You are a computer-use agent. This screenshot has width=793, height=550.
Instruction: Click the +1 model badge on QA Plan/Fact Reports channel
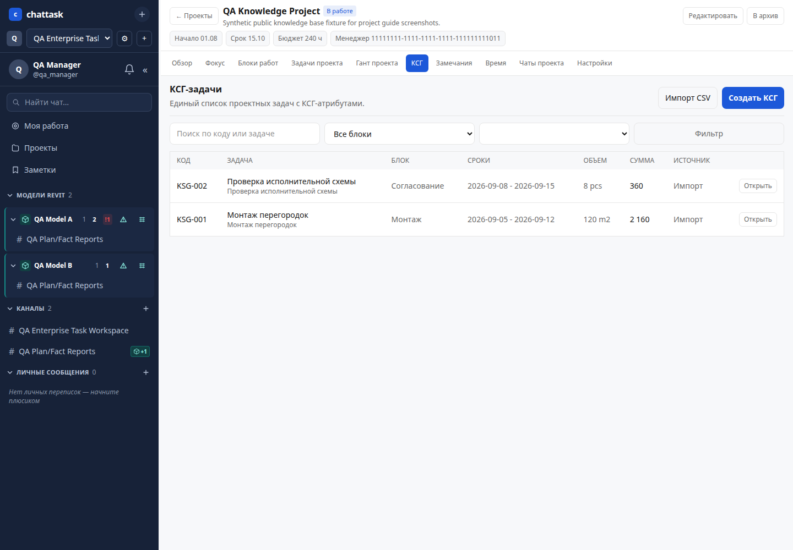coord(140,351)
